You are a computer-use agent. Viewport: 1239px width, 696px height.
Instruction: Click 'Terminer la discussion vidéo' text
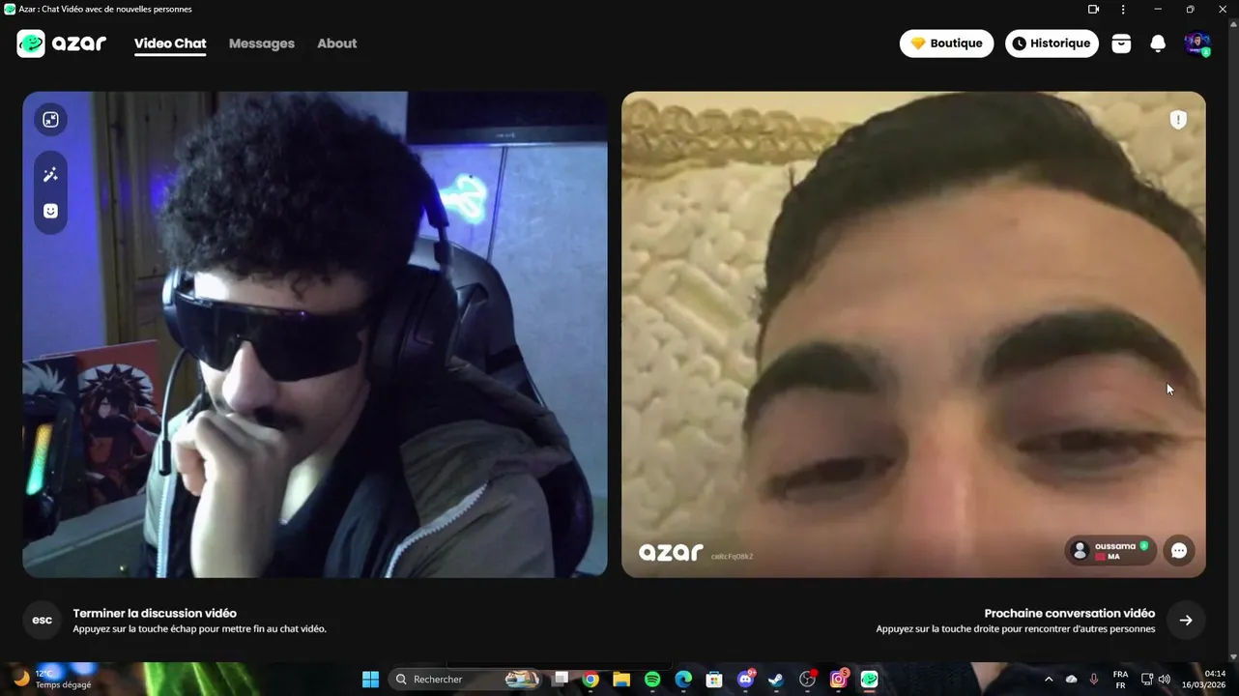[x=155, y=613]
